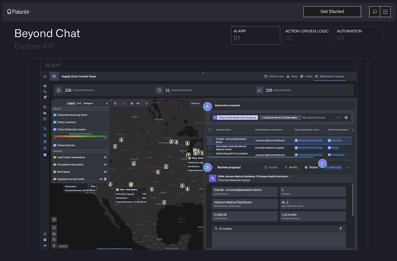Screen dimensions: 397x261
Task: Filter the DC Location panel
Action: pos(341,229)
